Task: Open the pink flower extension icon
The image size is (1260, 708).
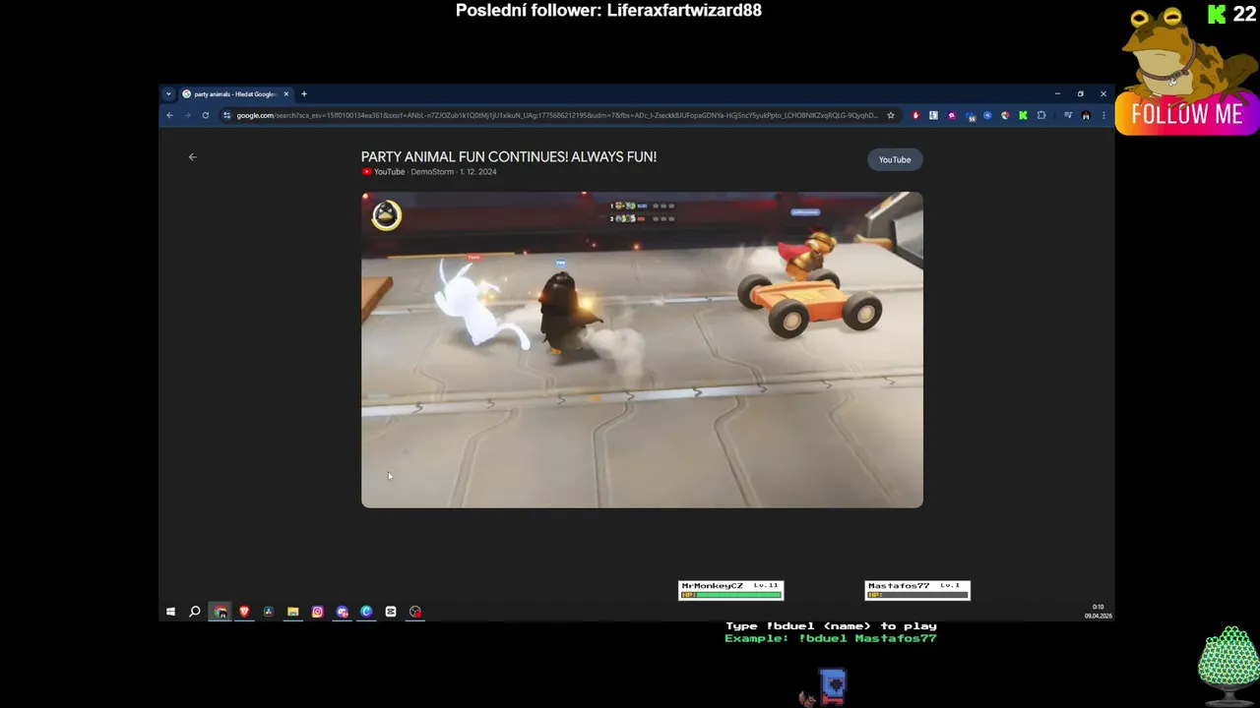Action: [951, 115]
